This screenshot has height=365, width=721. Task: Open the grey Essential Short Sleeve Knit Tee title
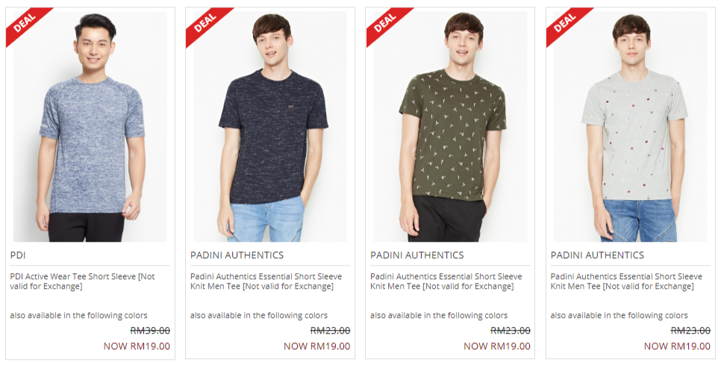coord(627,281)
